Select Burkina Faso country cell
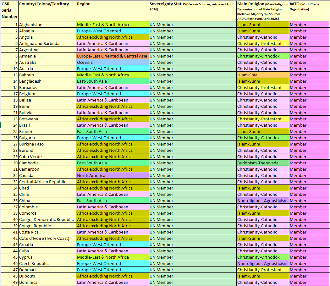 (47, 144)
